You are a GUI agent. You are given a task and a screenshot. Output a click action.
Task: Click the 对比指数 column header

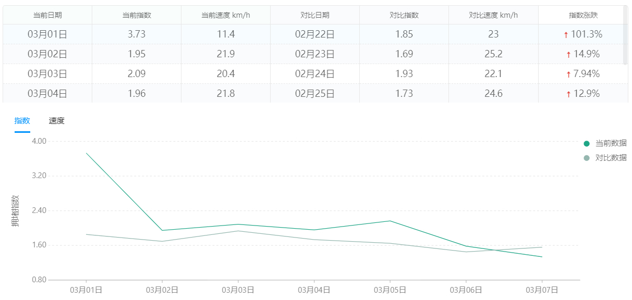pyautogui.click(x=404, y=15)
